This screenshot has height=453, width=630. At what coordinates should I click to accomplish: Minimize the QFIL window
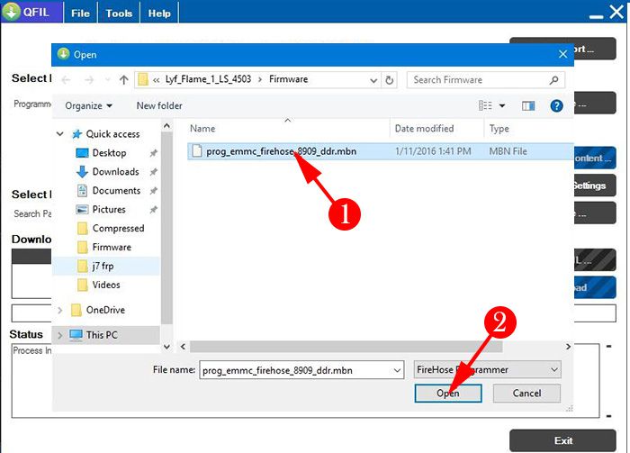click(596, 16)
